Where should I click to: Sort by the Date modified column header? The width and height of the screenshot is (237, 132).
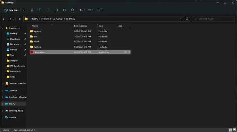(81, 26)
